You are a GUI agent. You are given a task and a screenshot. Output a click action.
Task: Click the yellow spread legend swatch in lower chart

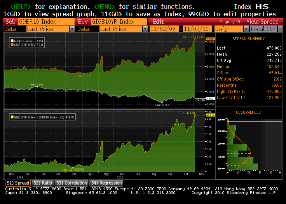tap(12, 117)
